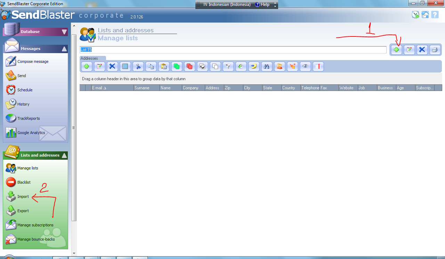Click the red overlapping squares icon

[189, 66]
